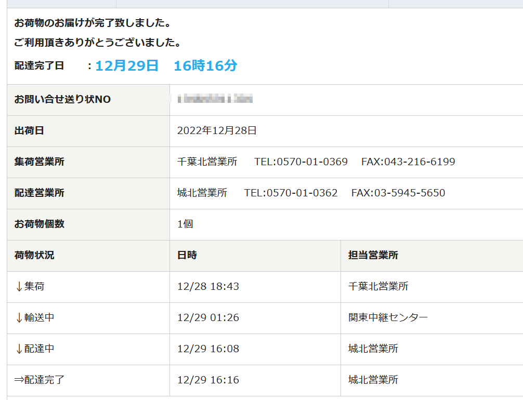Click the shipping date 2022年12月28日
523x400 pixels.
217,131
